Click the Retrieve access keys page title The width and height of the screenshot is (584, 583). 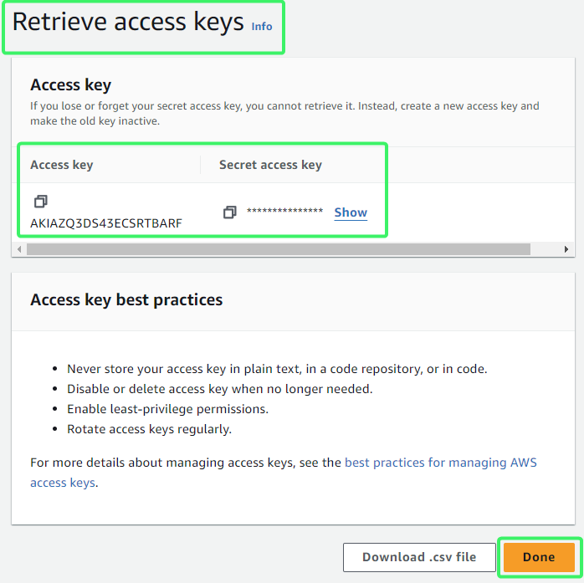[x=128, y=22]
